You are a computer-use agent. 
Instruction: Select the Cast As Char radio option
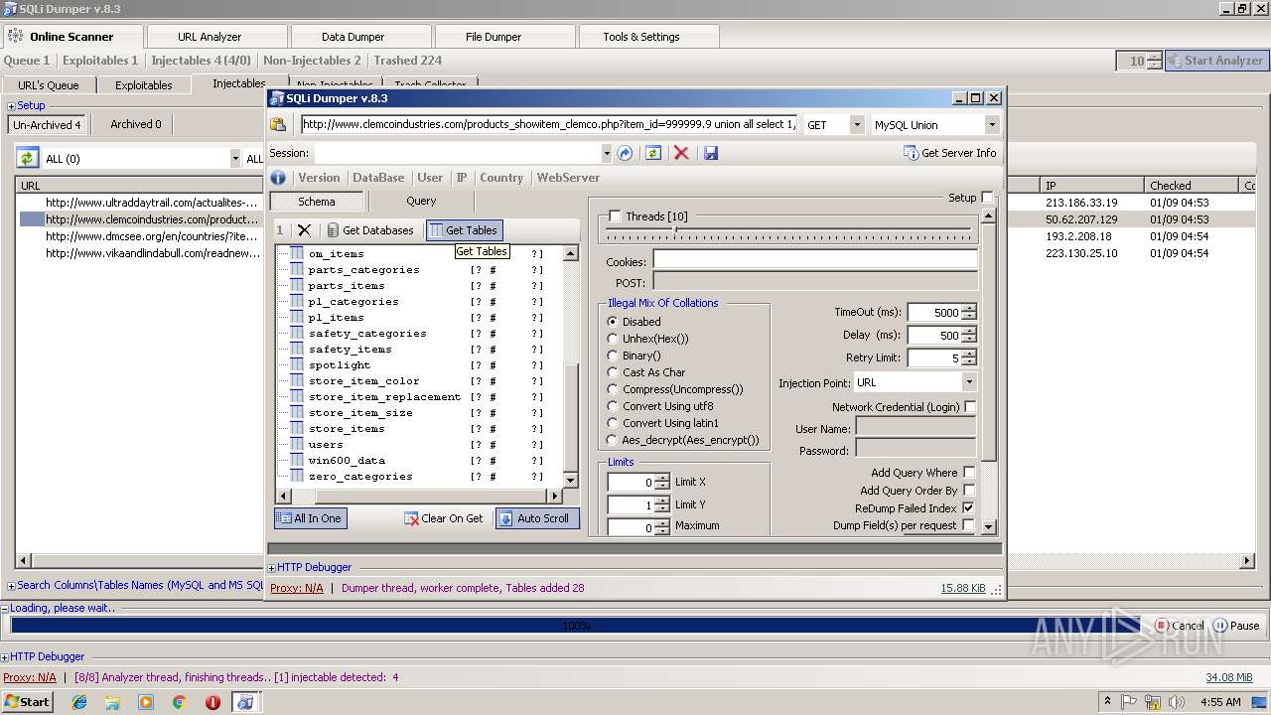coord(613,372)
